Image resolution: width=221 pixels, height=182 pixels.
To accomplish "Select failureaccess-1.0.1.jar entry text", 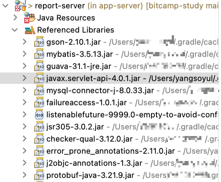I will 87,103.
